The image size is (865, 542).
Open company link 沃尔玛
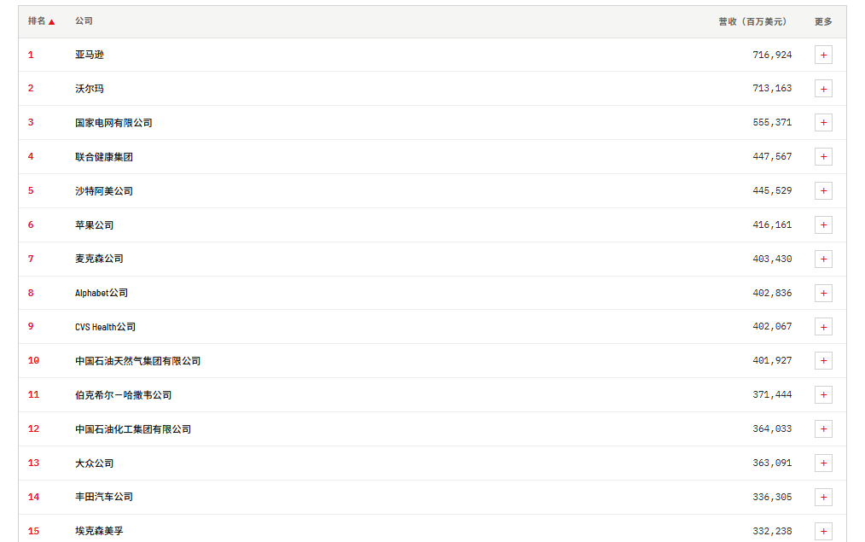click(90, 88)
